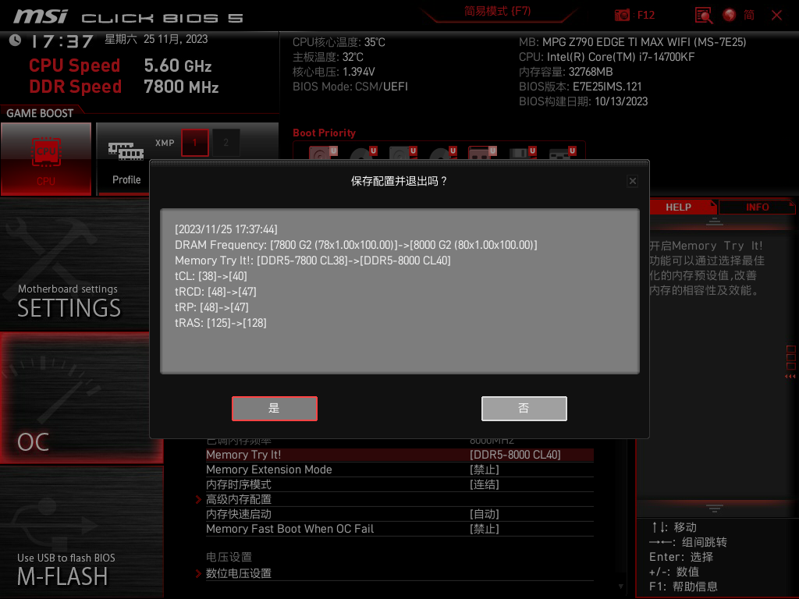Select seventh boot priority device icon
This screenshot has width=799, height=599.
coord(562,153)
